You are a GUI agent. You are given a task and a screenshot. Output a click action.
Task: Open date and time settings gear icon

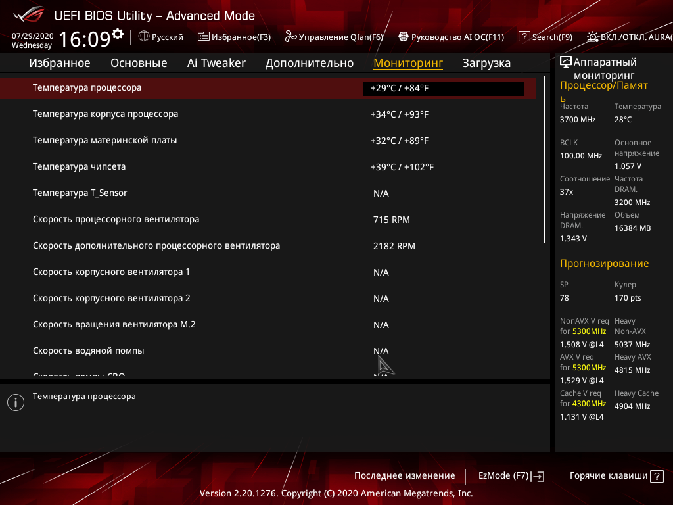[118, 34]
